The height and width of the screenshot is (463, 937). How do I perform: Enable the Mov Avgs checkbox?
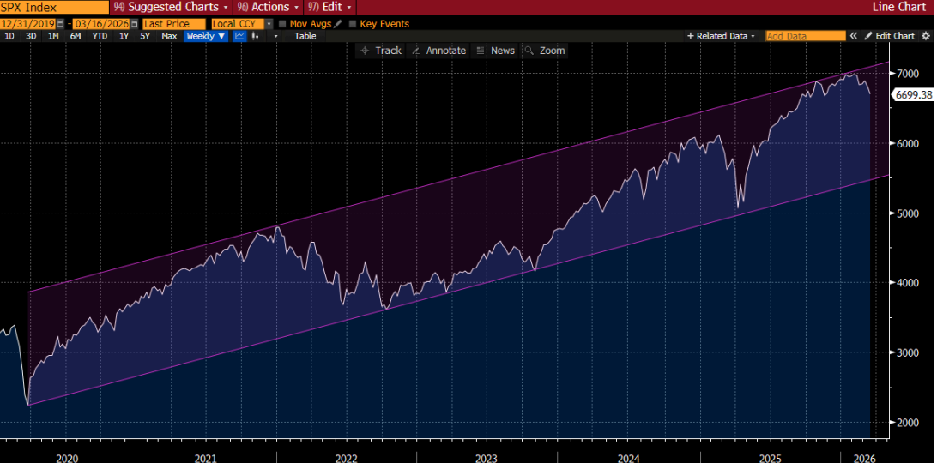(x=282, y=24)
